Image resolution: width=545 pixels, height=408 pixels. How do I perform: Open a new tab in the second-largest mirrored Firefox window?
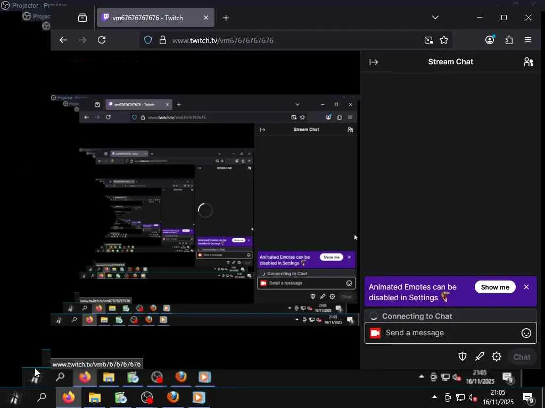(x=179, y=105)
